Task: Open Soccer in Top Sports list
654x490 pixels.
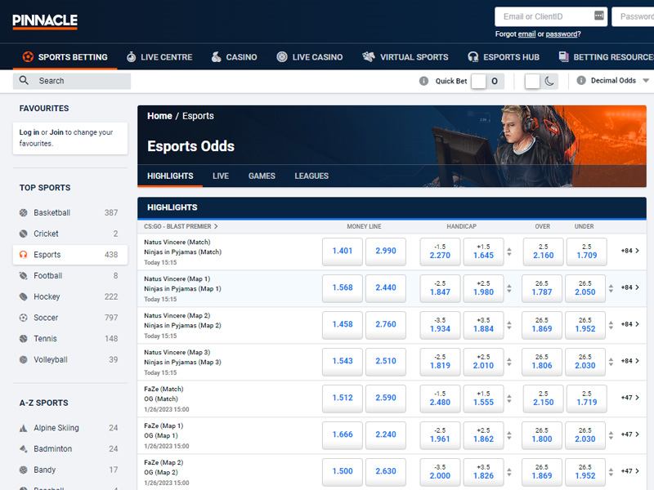Action: tap(70, 318)
